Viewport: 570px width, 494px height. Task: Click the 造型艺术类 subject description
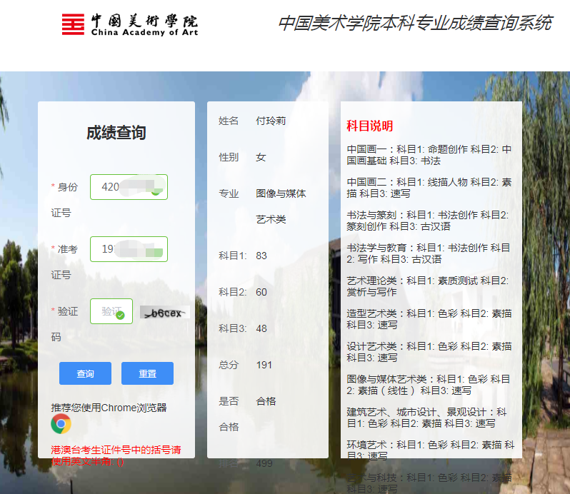429,319
